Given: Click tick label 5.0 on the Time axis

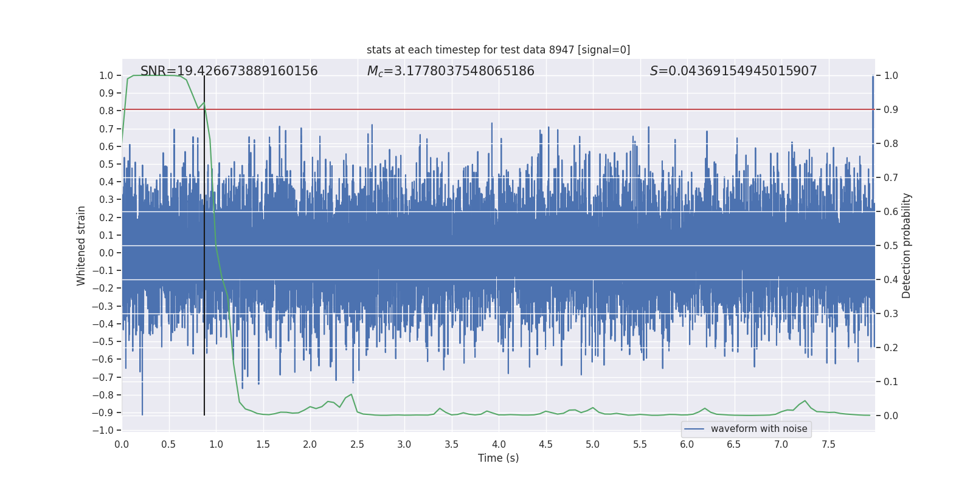Looking at the screenshot, I should (593, 444).
